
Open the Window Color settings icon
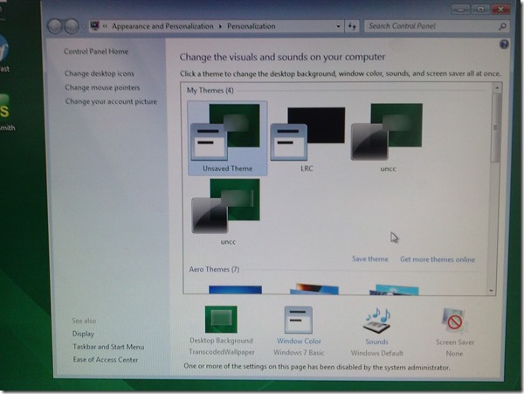300,320
